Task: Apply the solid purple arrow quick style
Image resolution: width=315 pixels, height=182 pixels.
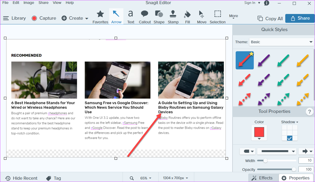Action: tap(264, 60)
